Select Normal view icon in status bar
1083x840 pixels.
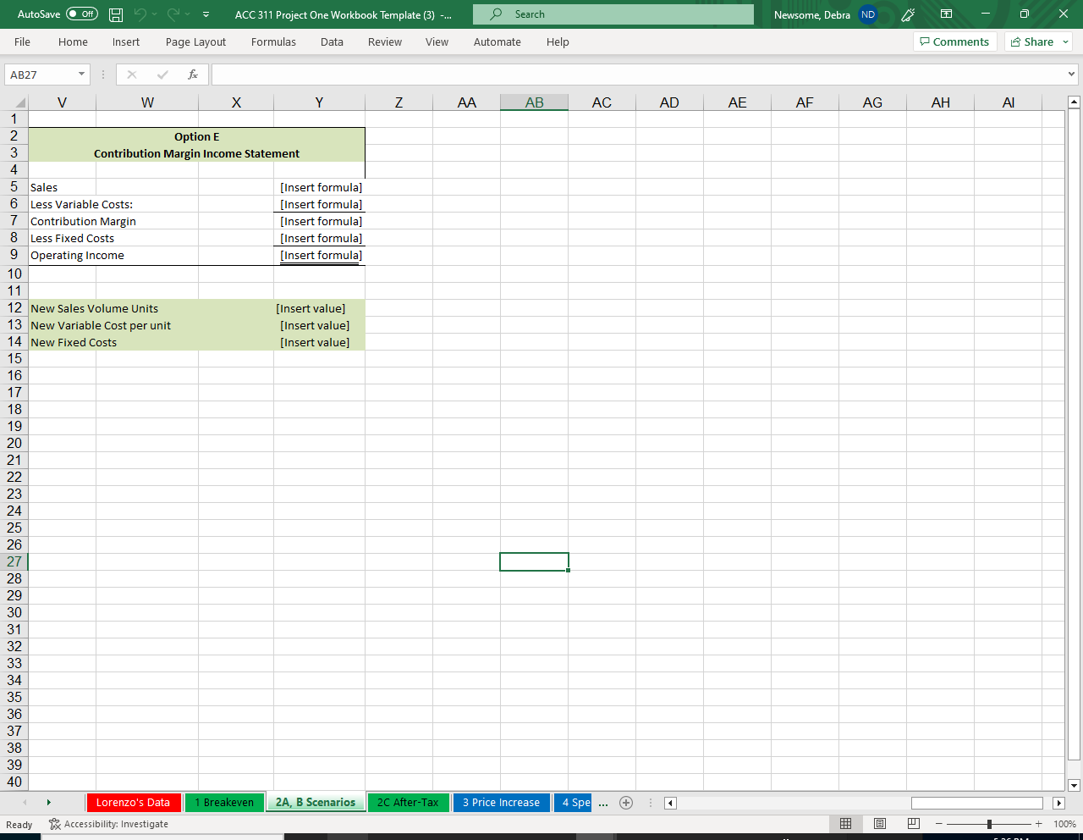(845, 824)
